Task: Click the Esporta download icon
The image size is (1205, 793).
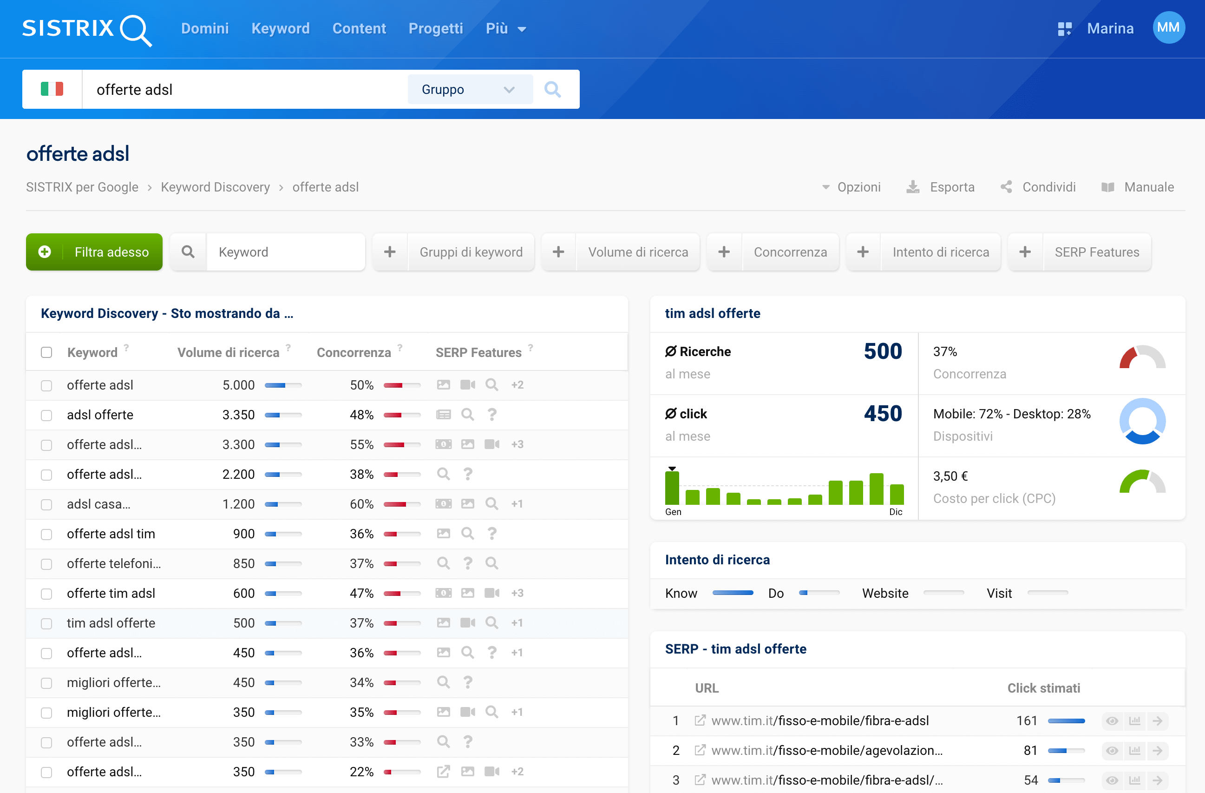Action: click(x=912, y=187)
